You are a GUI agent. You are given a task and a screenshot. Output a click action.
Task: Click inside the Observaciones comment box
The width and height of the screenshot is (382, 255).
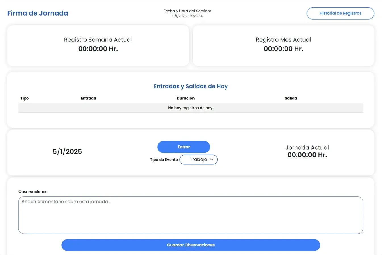191,215
